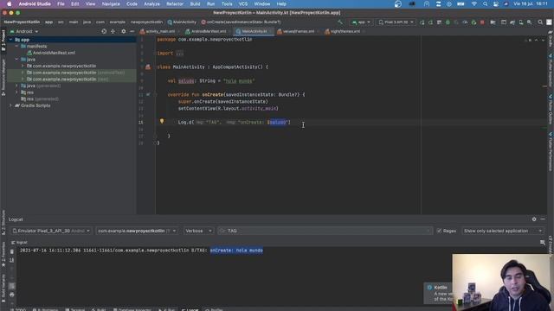Select the com.example.newproyectkotlin (androidTest) package
The width and height of the screenshot is (554, 311).
[x=75, y=73]
